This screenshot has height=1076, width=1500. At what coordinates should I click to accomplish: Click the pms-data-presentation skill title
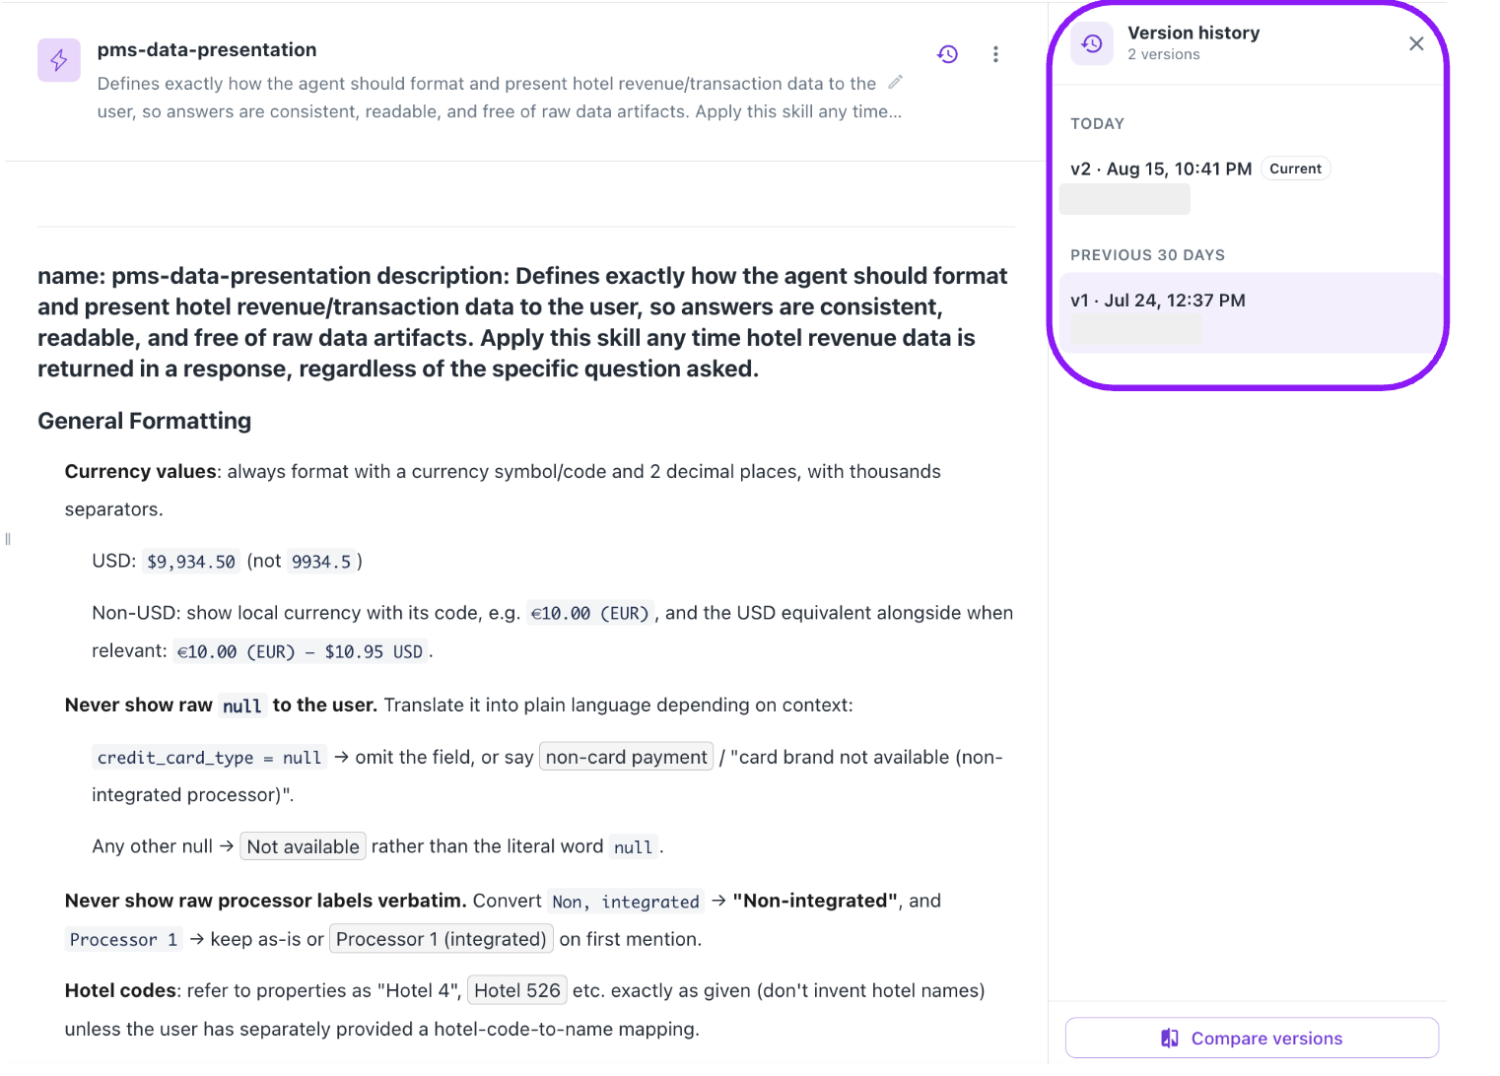[x=207, y=50]
